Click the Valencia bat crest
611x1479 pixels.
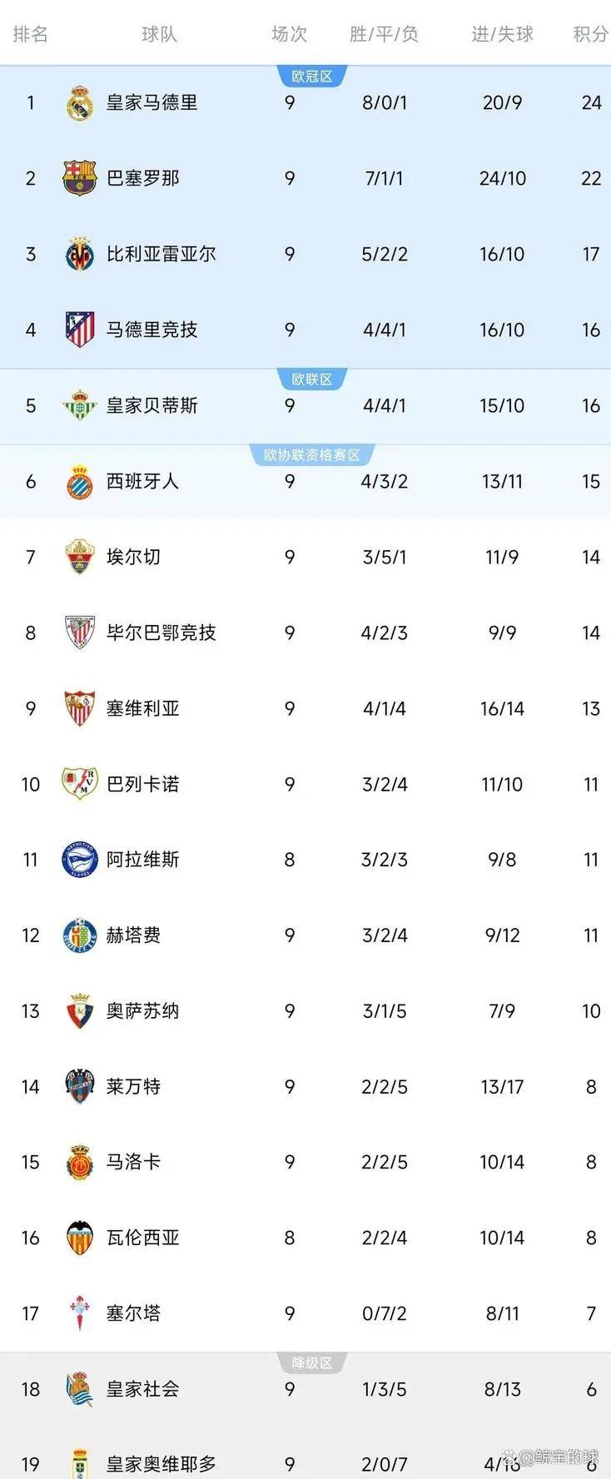[80, 1238]
